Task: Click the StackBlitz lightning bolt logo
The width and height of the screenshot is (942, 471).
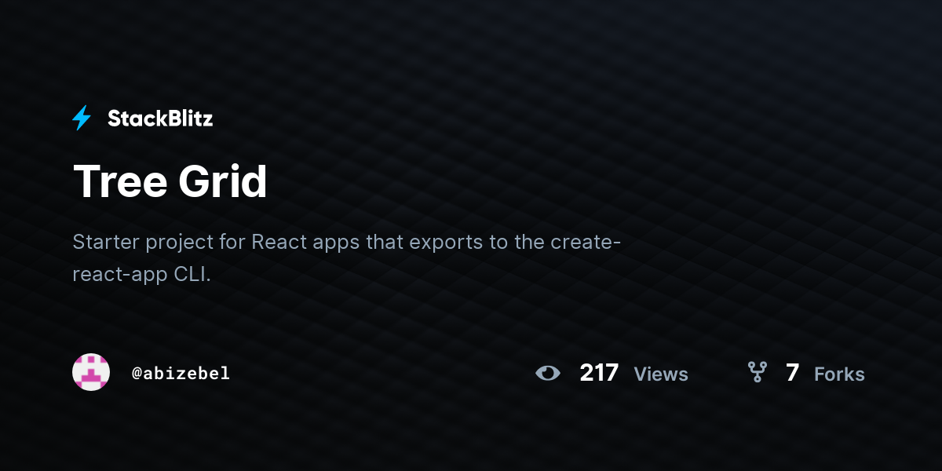Action: (82, 119)
